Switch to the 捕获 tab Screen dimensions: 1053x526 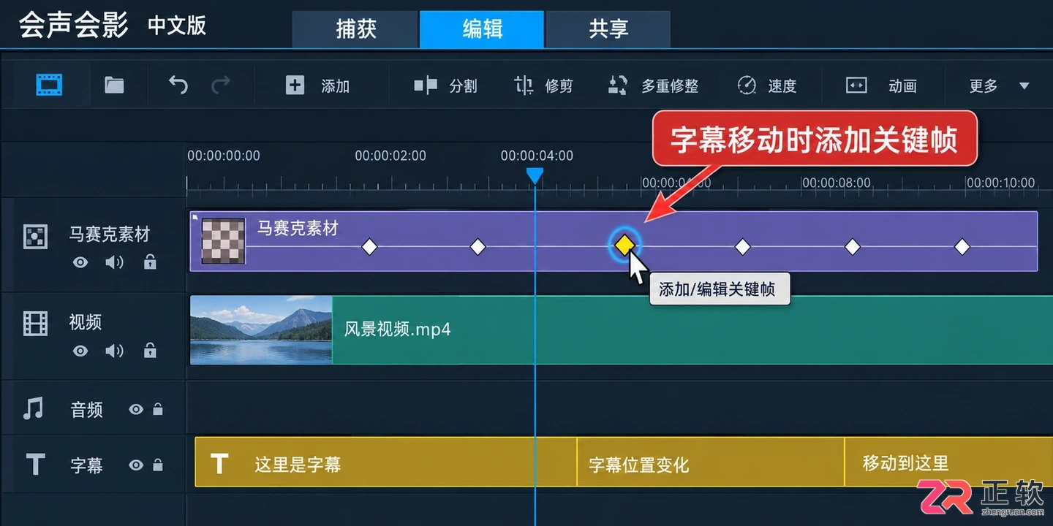click(x=355, y=29)
